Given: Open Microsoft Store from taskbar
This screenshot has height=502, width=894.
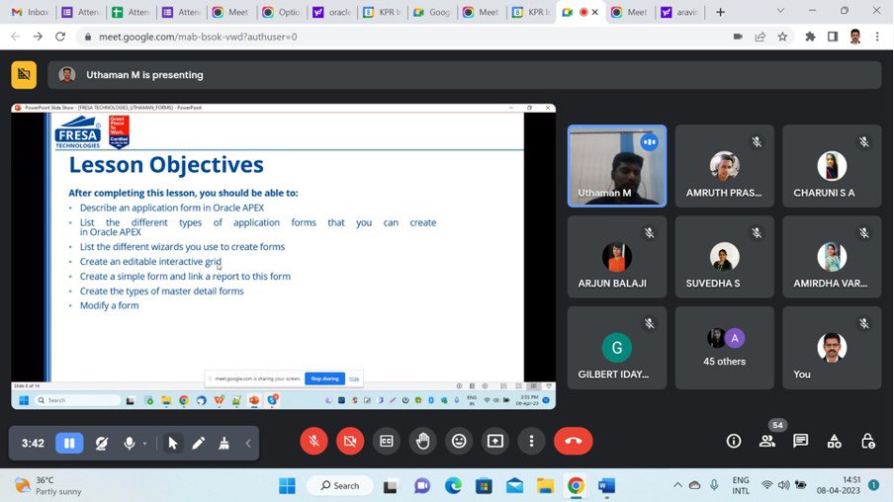Looking at the screenshot, I should pyautogui.click(x=484, y=486).
